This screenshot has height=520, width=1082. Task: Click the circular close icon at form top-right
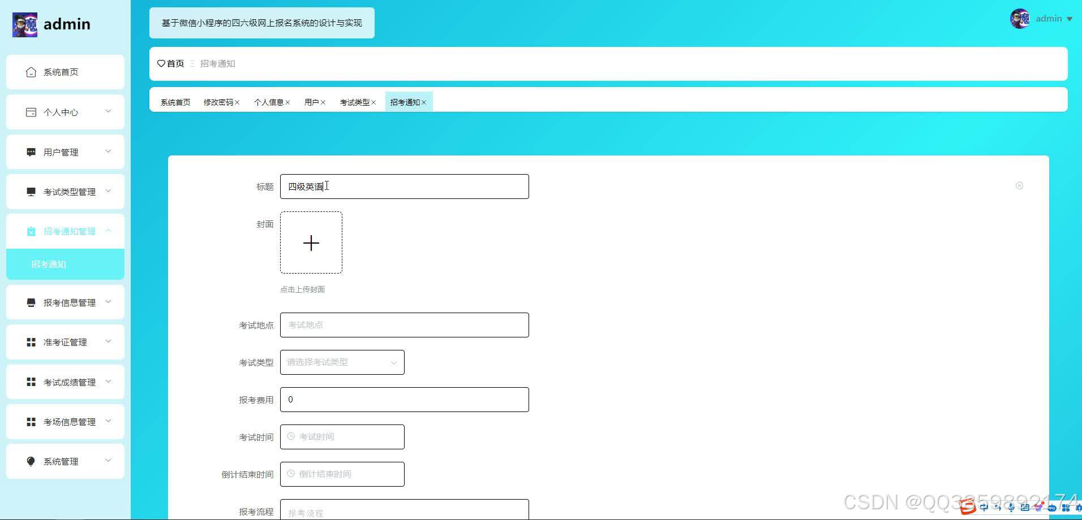click(1019, 185)
